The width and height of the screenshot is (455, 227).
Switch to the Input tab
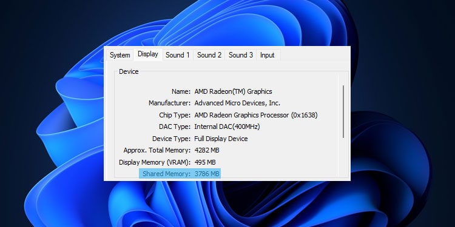[x=268, y=55]
